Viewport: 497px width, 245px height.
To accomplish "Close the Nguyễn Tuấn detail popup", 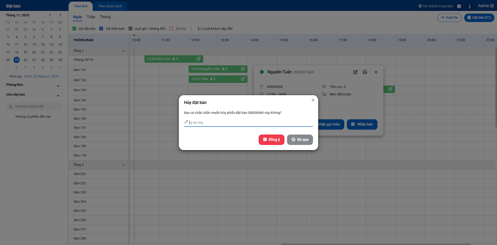I will point(376,72).
